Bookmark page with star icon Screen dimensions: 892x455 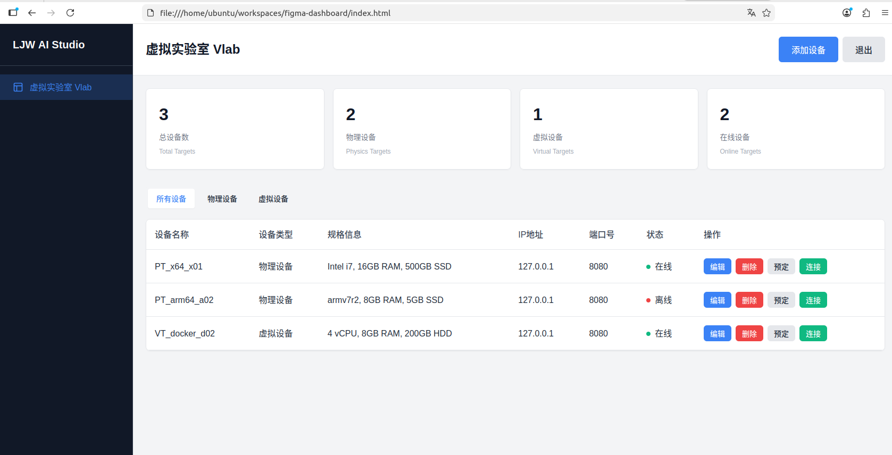coord(766,13)
